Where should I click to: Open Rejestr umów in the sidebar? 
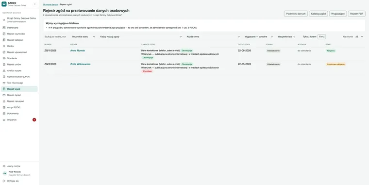coord(19,65)
